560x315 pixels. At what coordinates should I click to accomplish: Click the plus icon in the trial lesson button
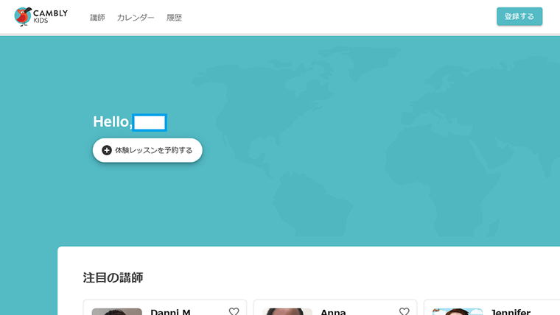(x=107, y=150)
